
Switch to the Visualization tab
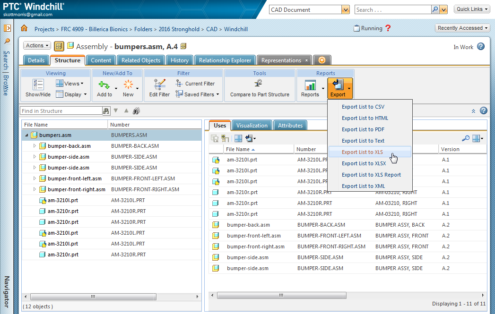coord(252,126)
